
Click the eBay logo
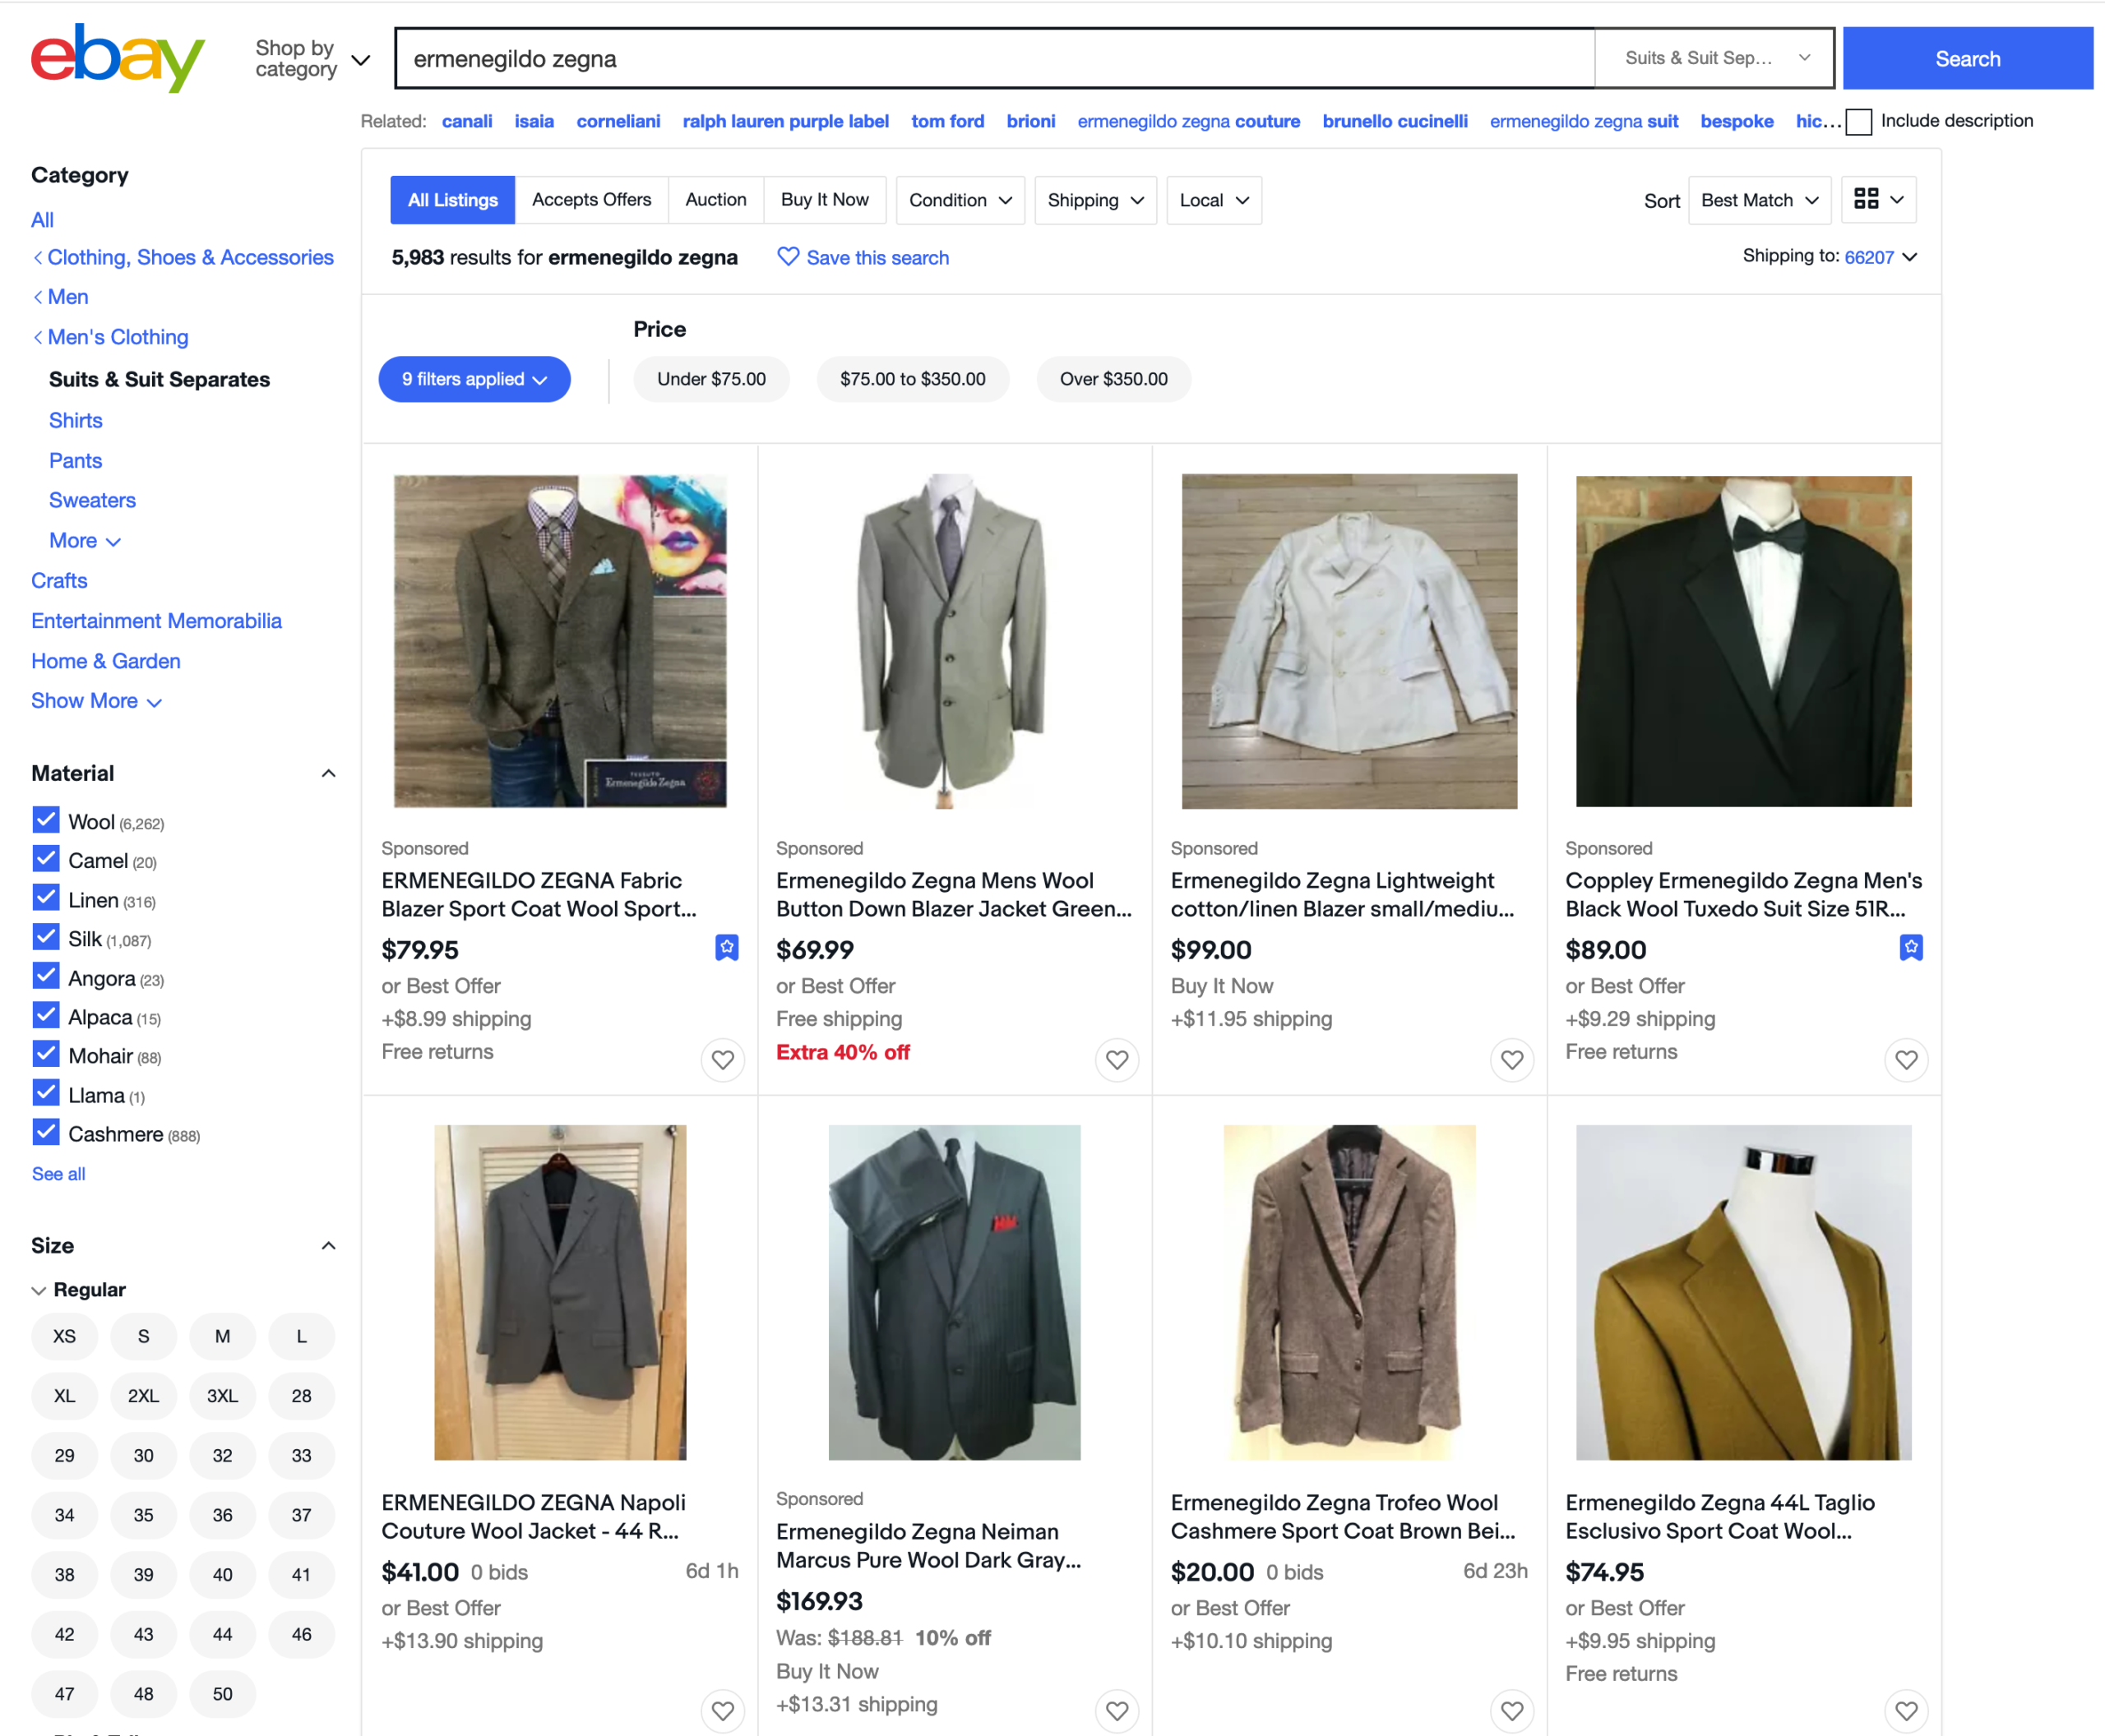point(117,58)
